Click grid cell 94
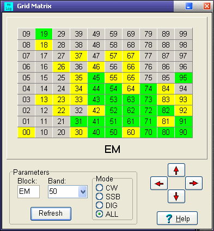Screen dimensions: 214x231 183,88
